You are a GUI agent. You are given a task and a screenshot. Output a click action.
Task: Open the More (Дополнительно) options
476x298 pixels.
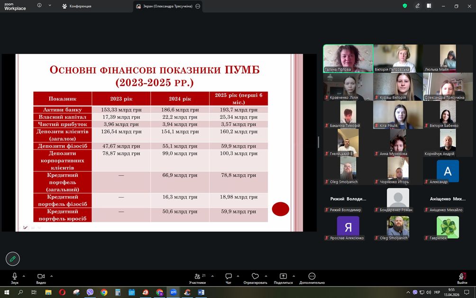point(311,278)
